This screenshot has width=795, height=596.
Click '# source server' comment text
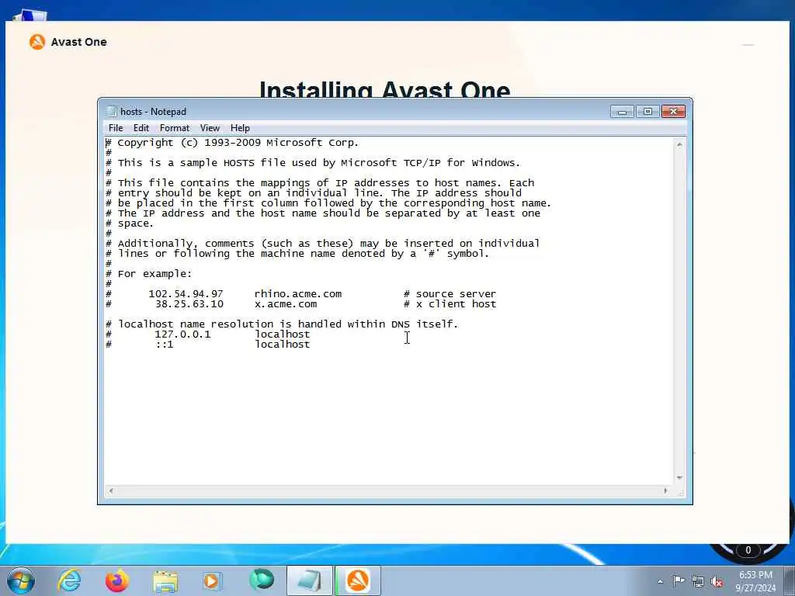click(450, 294)
